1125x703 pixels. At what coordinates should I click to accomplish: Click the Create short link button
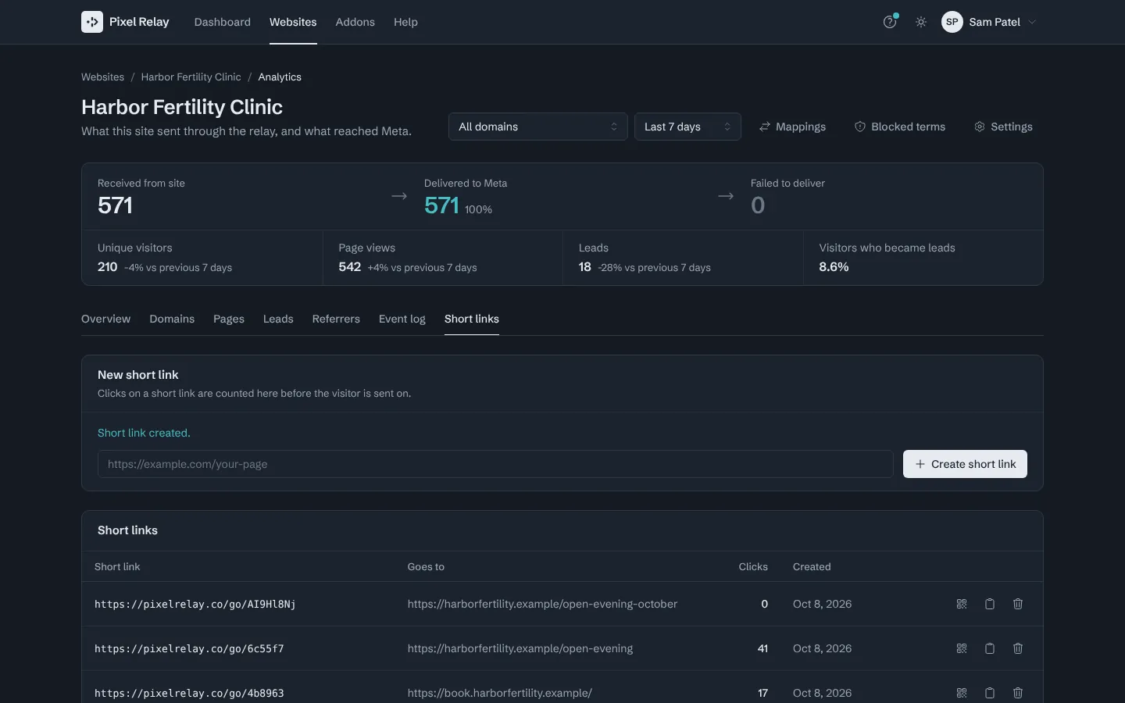[965, 464]
